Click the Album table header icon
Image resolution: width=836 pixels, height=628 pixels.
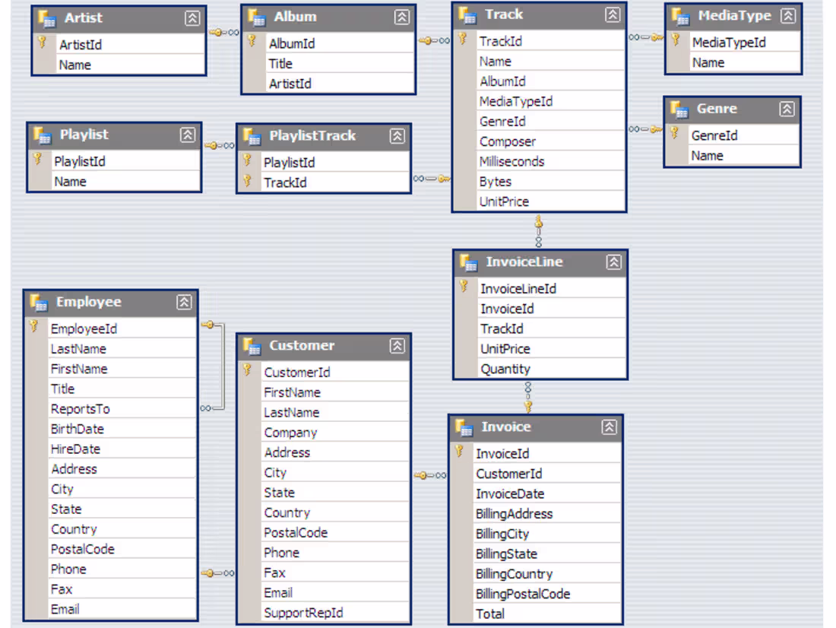click(x=261, y=16)
